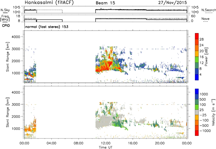
Task: Click the red top of power colorbar
Action: (197, 36)
